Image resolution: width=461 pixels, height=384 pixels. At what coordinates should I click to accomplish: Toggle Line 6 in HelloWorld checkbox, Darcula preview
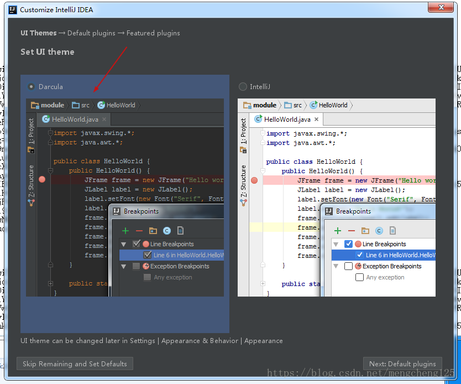pos(147,255)
